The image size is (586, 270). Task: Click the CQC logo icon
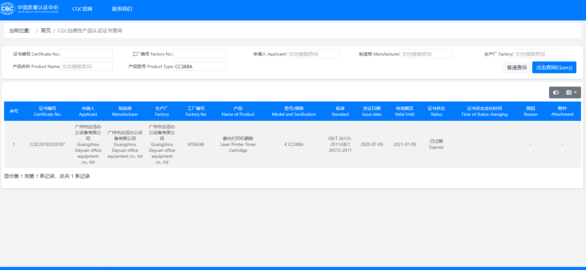pyautogui.click(x=8, y=9)
